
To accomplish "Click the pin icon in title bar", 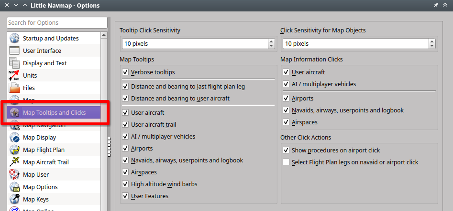I will point(436,5).
